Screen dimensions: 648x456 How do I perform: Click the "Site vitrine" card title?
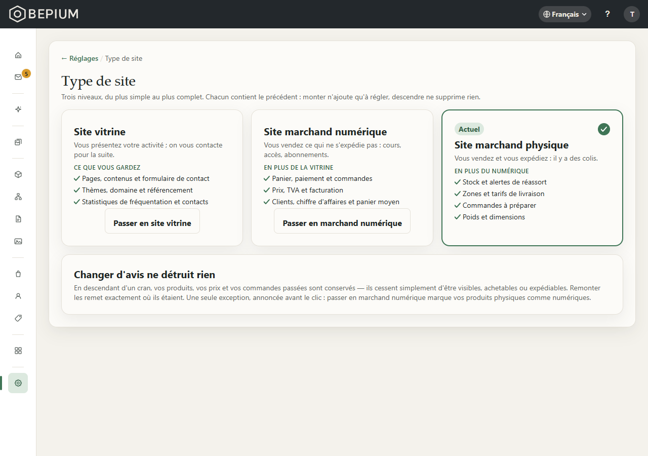coord(100,132)
